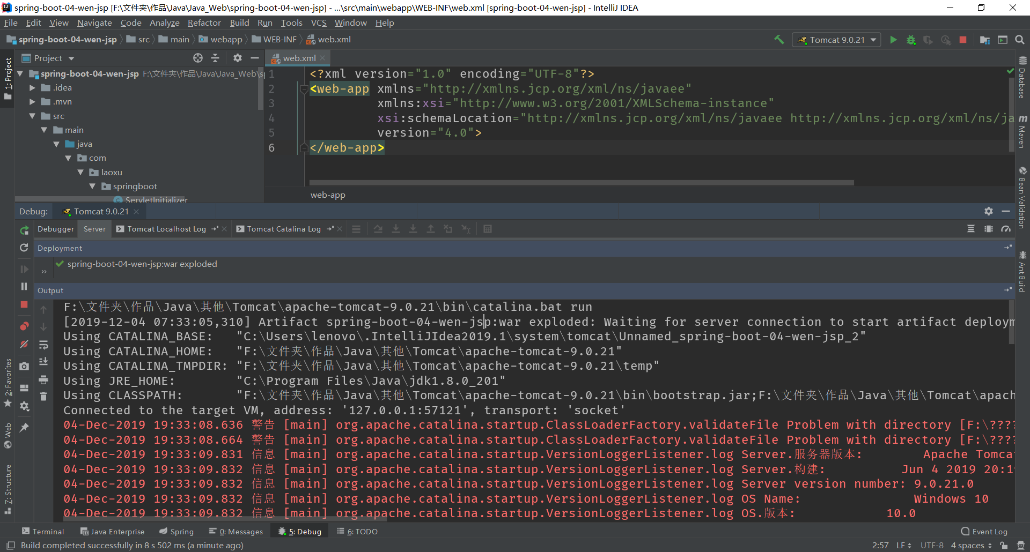This screenshot has height=552, width=1030.
Task: Switch to the Debugger tab
Action: [x=56, y=229]
